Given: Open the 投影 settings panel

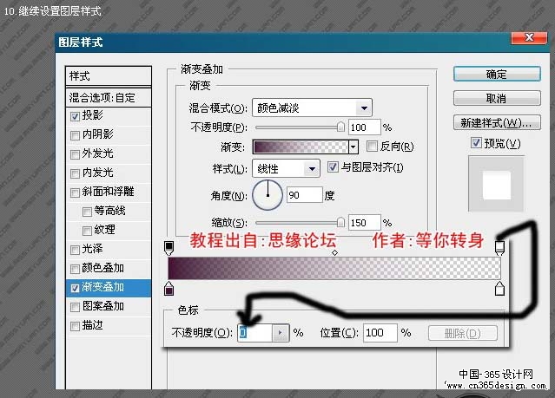Looking at the screenshot, I should tap(93, 115).
